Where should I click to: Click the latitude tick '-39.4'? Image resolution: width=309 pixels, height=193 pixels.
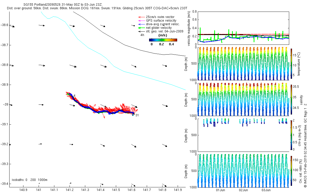click(4, 184)
